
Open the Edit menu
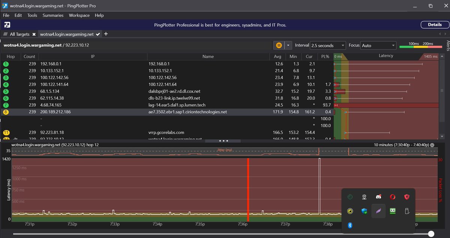coord(18,15)
